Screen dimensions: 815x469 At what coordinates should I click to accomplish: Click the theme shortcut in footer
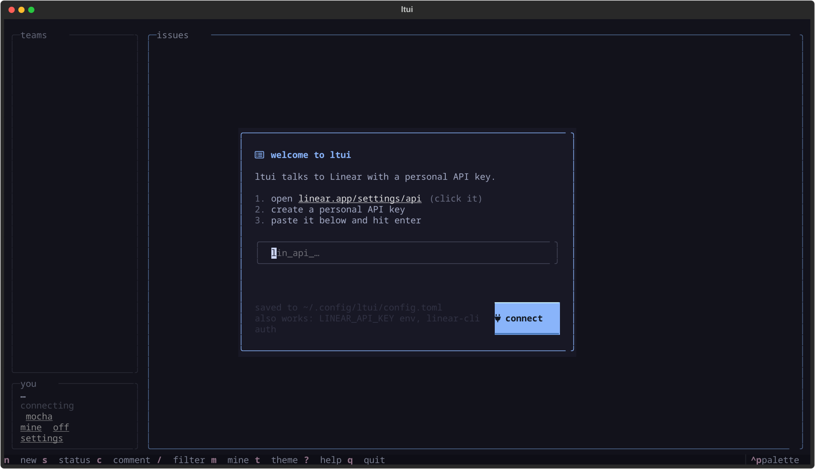click(276, 460)
